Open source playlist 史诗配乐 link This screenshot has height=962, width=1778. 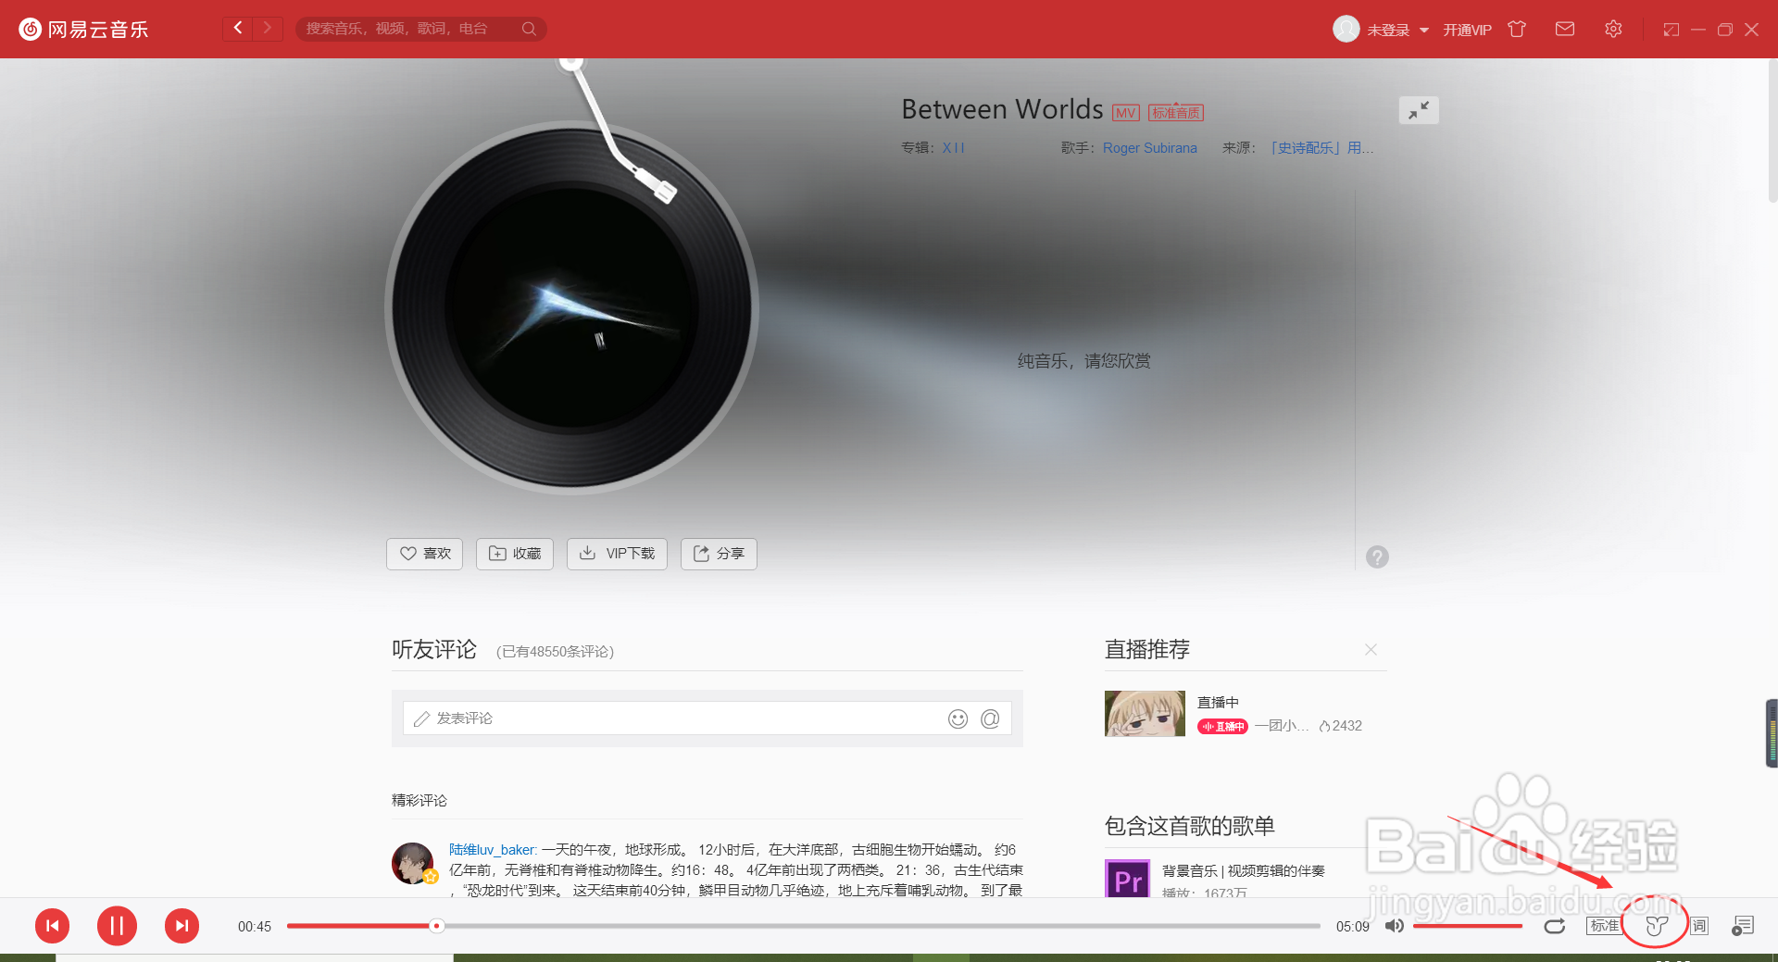pyautogui.click(x=1321, y=148)
